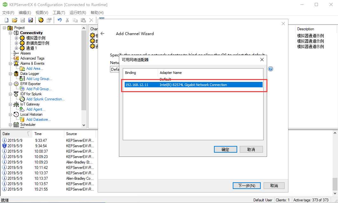Click event log scroll up arrow
338x203 pixels.
pyautogui.click(x=335, y=133)
